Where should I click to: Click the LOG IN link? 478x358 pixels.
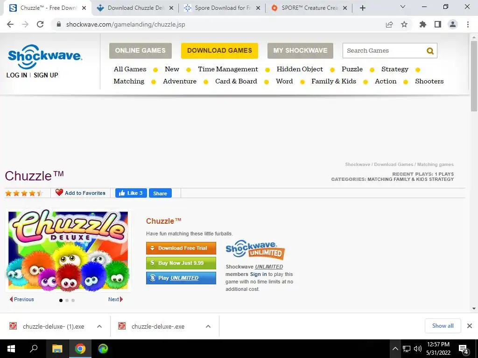[x=17, y=75]
